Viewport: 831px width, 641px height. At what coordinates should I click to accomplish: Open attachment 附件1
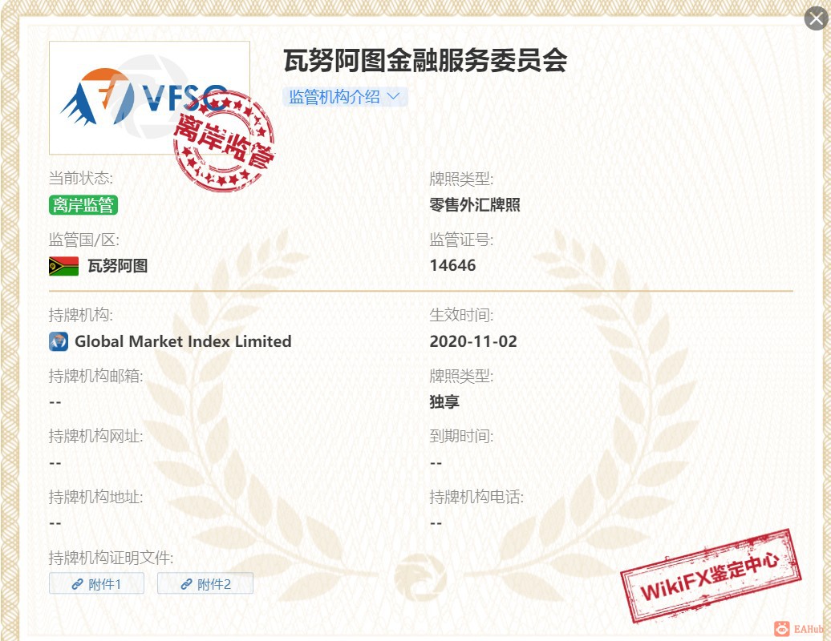click(96, 583)
